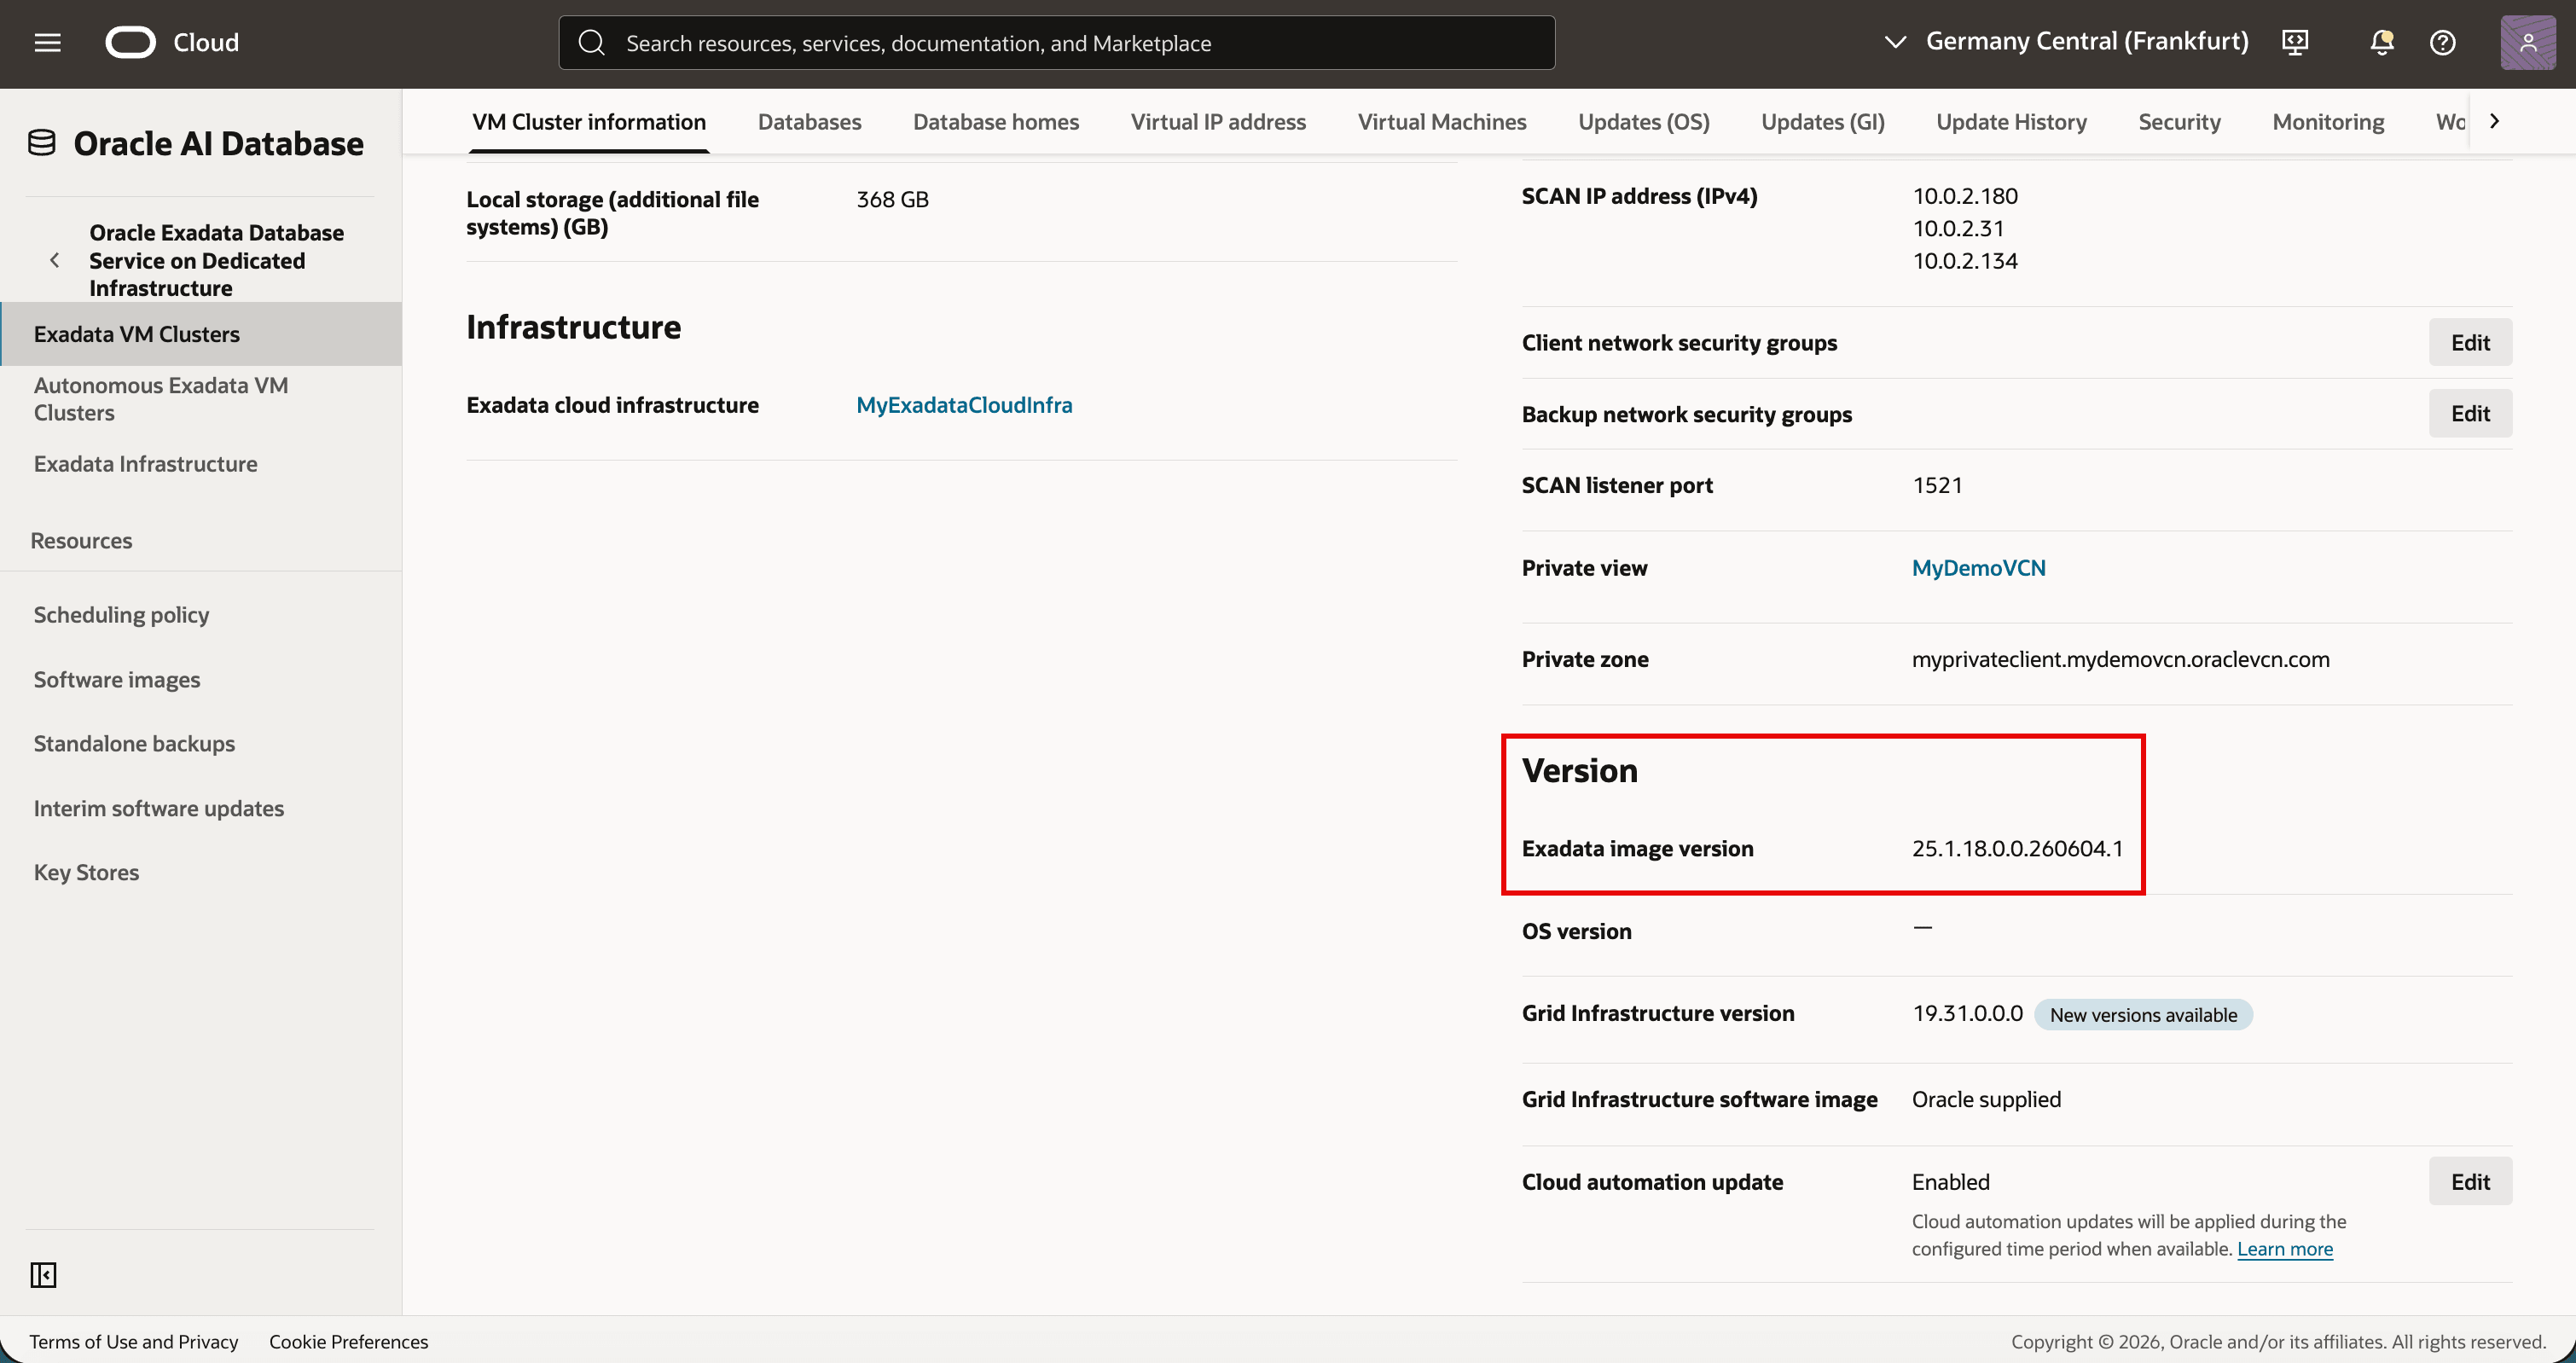2576x1363 pixels.
Task: Open Key Stores
Action: tap(86, 872)
